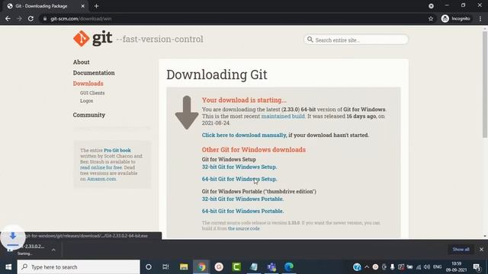Screen dimensions: 488x274
Task: Open File Explorer from the taskbar
Action: pyautogui.click(x=184, y=267)
